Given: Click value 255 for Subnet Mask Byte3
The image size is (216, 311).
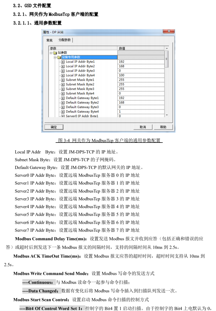Looking at the screenshot, I should [141, 89].
